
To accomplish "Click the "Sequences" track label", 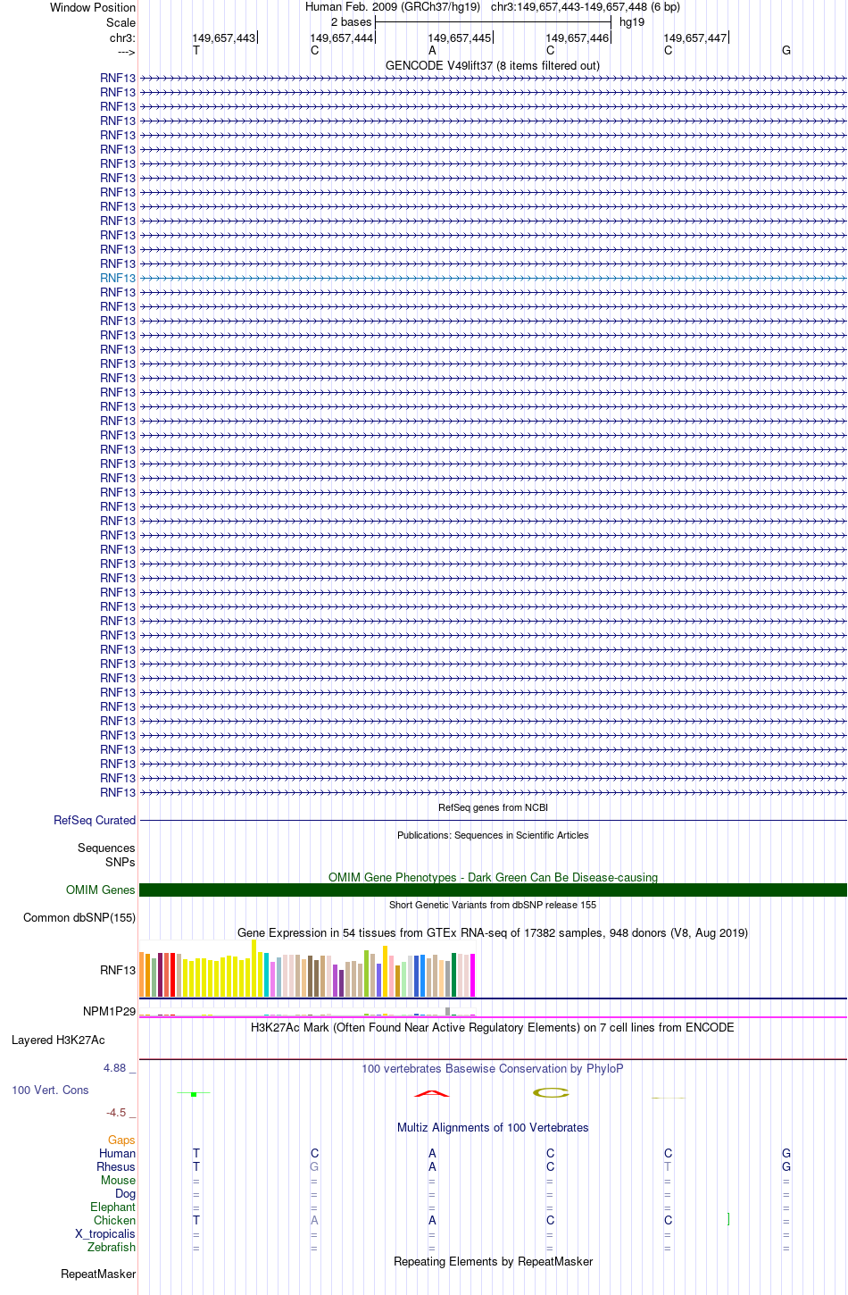I will click(106, 848).
